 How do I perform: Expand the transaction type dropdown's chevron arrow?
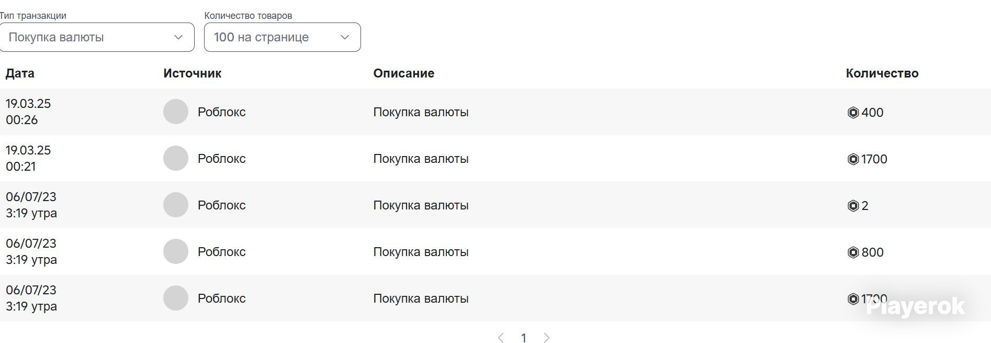(x=178, y=37)
